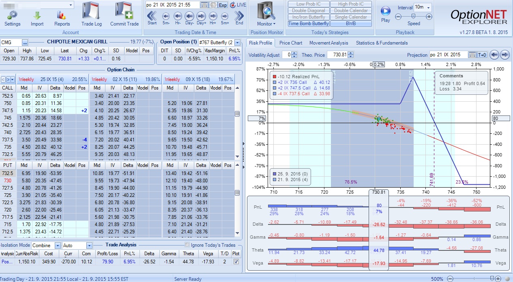Toggle the Exp expiration button
Screen dimensions: 513x282
223,5
